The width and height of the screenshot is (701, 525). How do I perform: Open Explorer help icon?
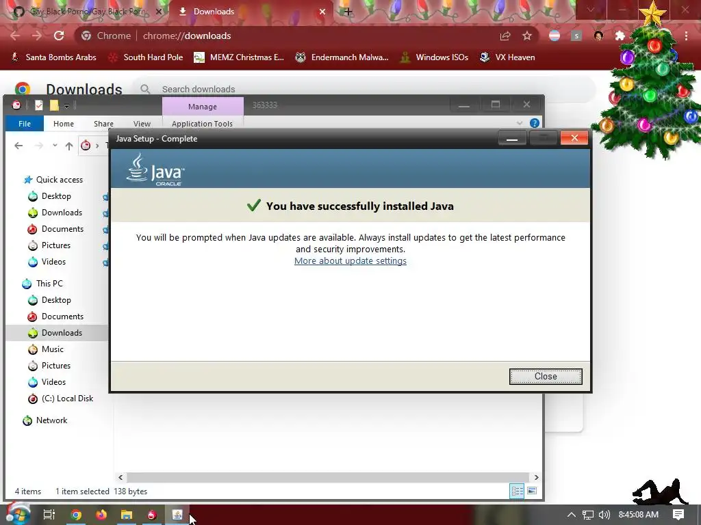(534, 123)
